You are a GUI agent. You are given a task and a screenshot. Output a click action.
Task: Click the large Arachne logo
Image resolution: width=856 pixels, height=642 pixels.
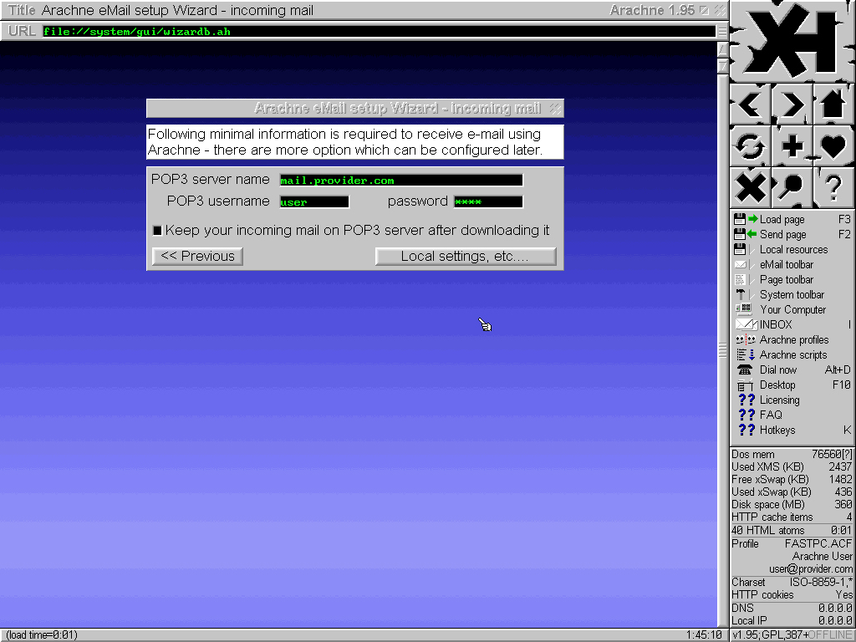click(792, 41)
